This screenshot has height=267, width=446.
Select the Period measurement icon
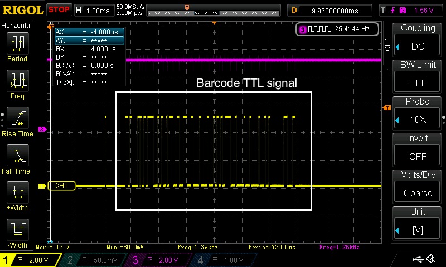18,43
